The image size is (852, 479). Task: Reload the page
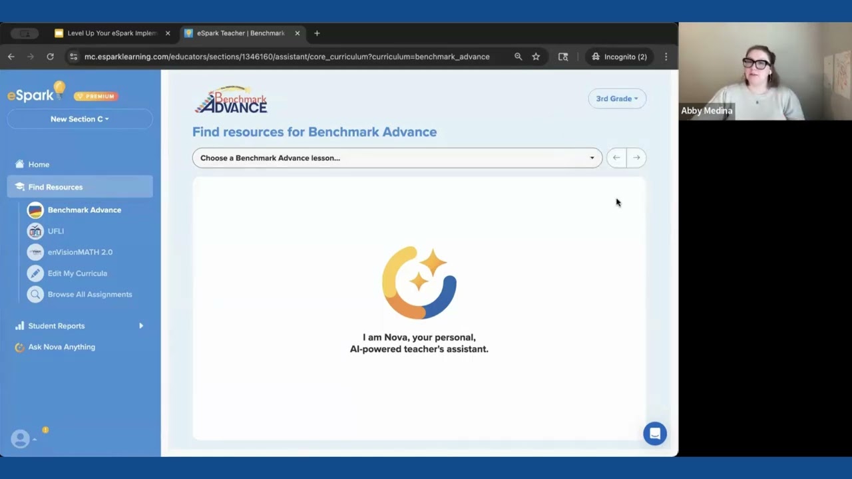[x=50, y=57]
